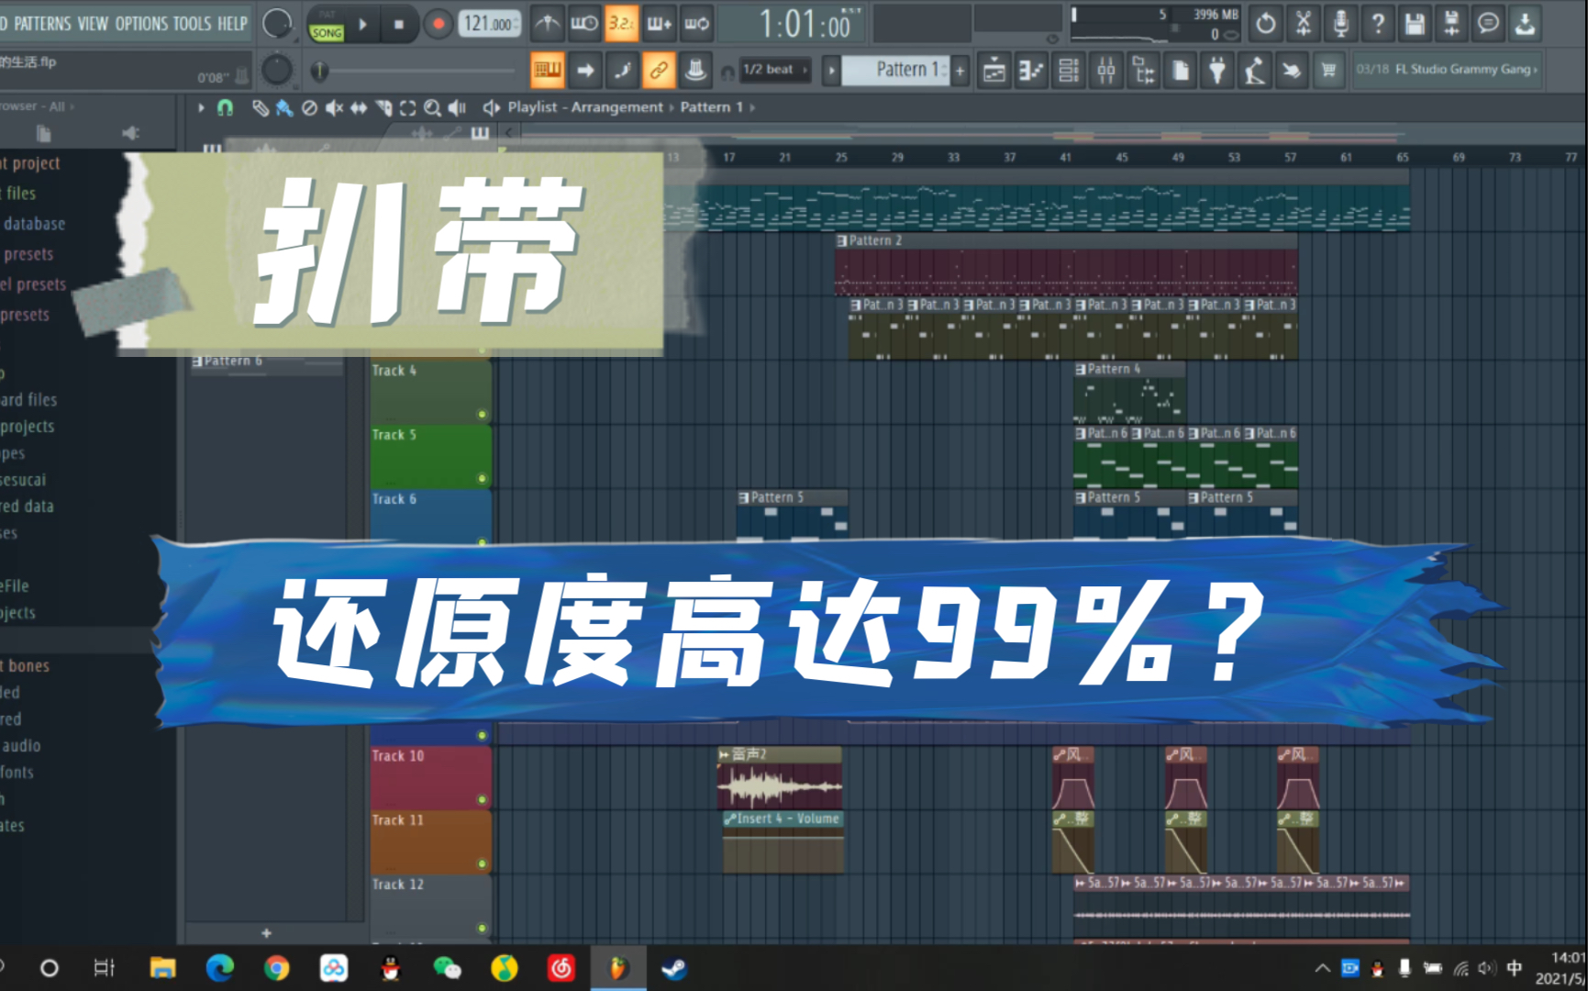Select the Paint brush tool in Playlist

[x=284, y=108]
